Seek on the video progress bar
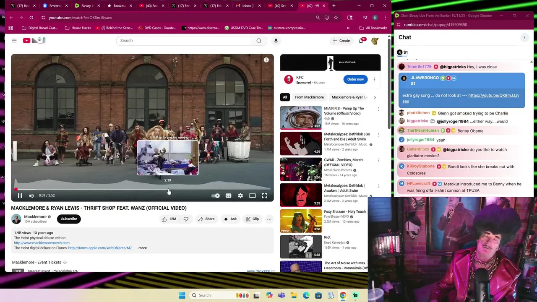Image resolution: width=537 pixels, height=302 pixels. (x=142, y=189)
